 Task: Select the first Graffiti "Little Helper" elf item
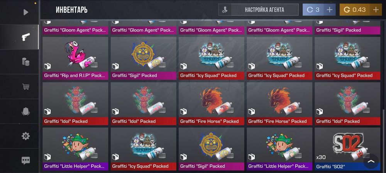[x=75, y=149]
